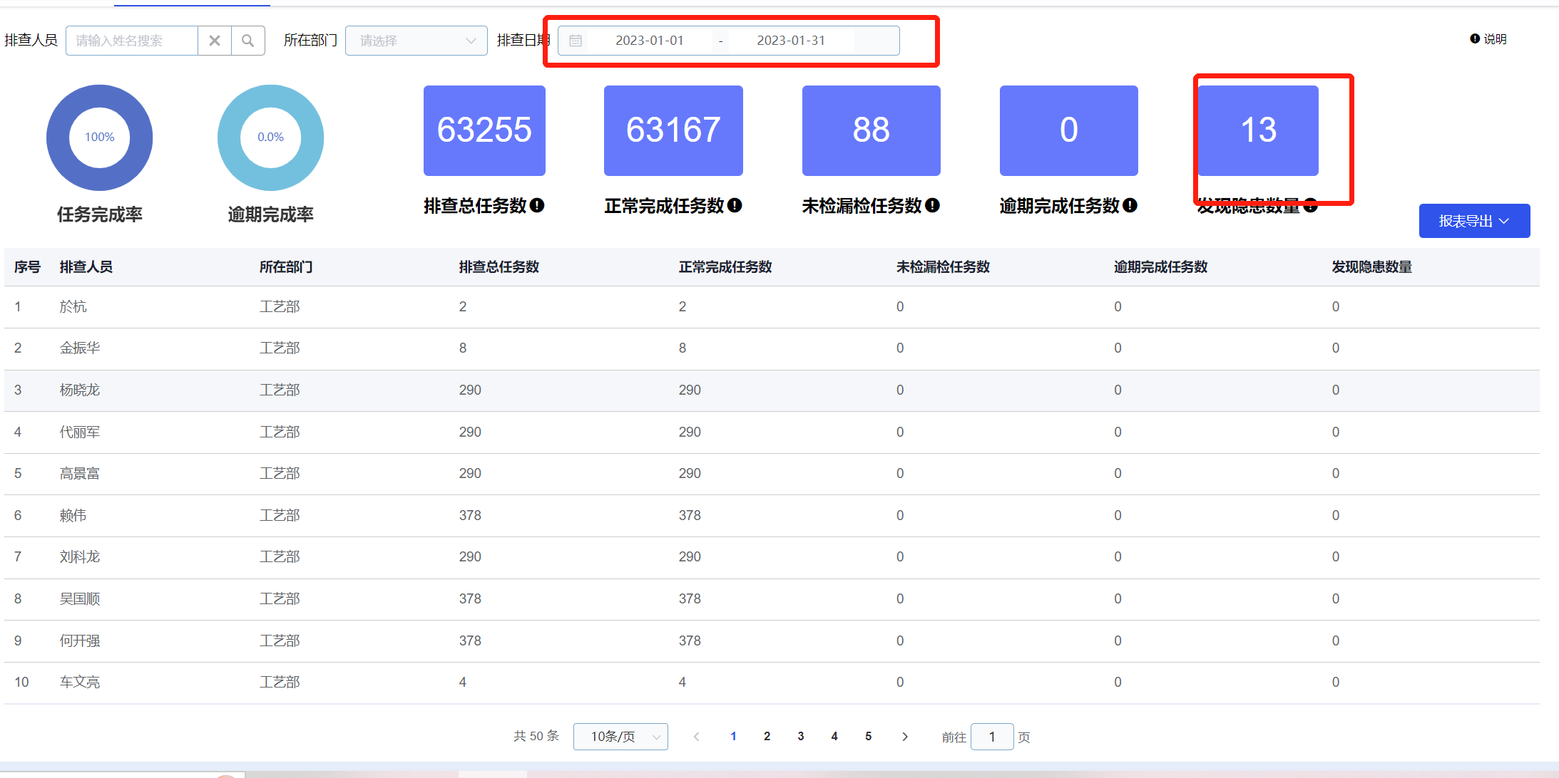The width and height of the screenshot is (1559, 778).
Task: Select the start date 2023-01-01 field
Action: click(649, 41)
